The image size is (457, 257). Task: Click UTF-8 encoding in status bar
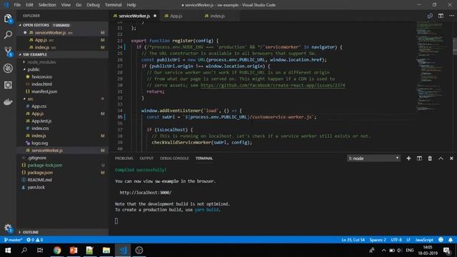(x=396, y=240)
